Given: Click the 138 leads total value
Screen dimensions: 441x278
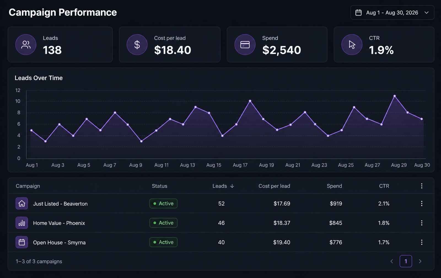Looking at the screenshot, I should [52, 50].
